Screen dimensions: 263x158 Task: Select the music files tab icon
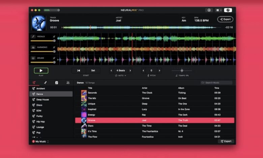click(x=57, y=83)
